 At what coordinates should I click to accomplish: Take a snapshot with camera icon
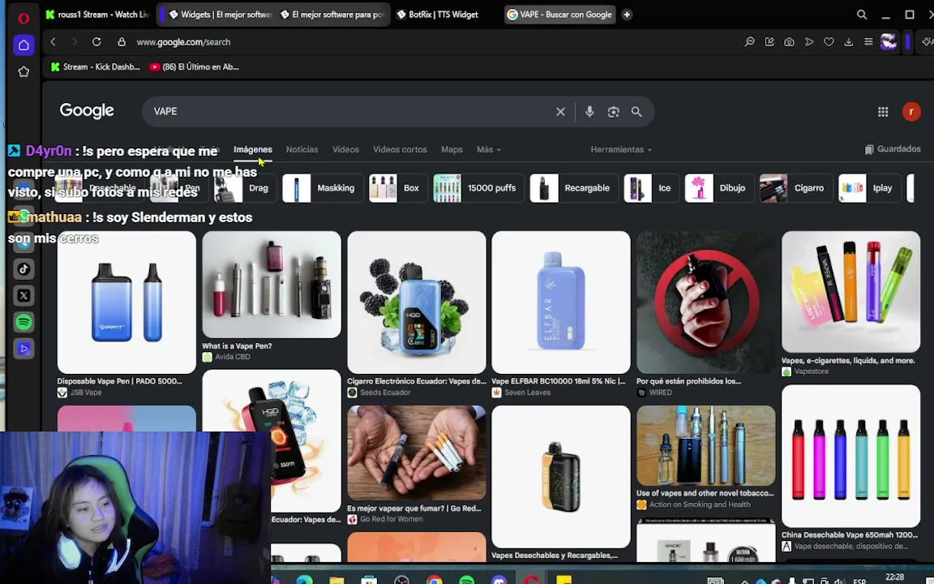pyautogui.click(x=789, y=41)
